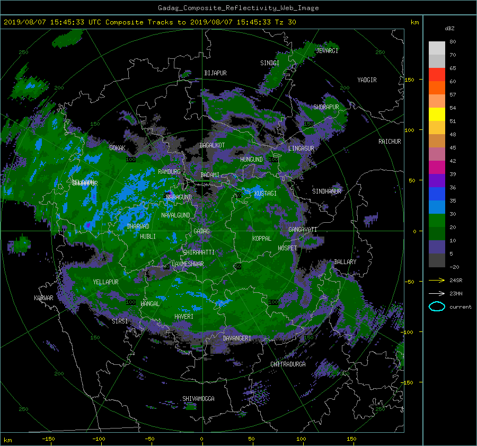This screenshot has height=446, width=477.
Task: Select the YADGIR label
Action: point(367,80)
